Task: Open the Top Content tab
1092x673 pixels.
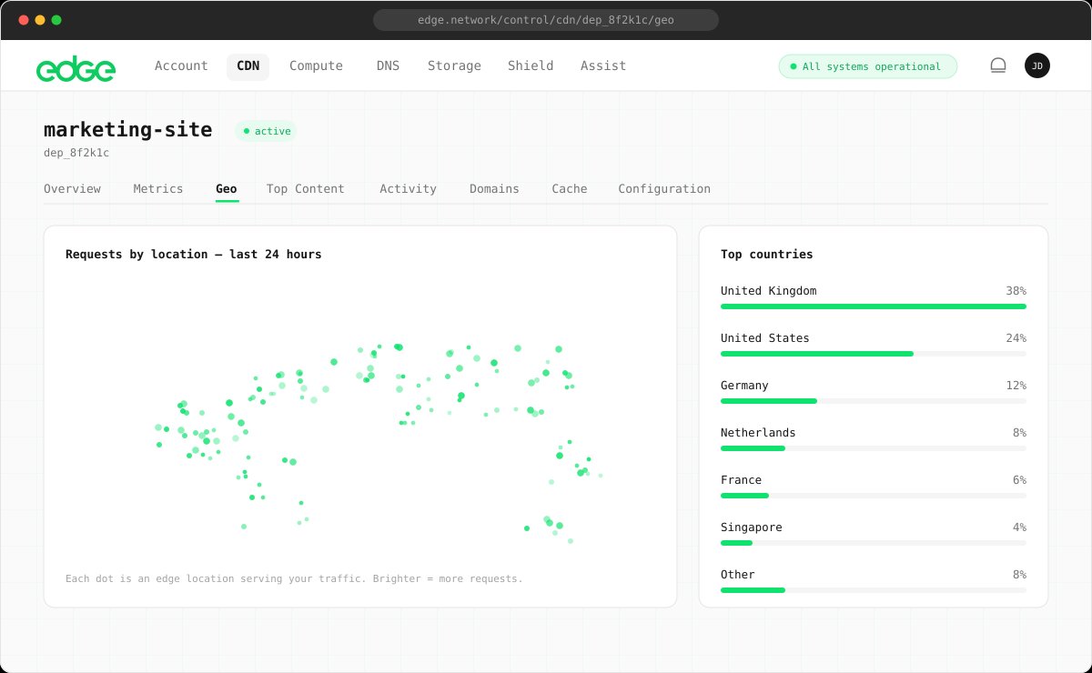Action: [x=306, y=189]
